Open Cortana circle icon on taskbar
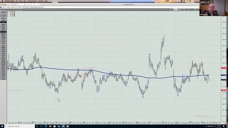228x128 pixels. tap(37, 126)
